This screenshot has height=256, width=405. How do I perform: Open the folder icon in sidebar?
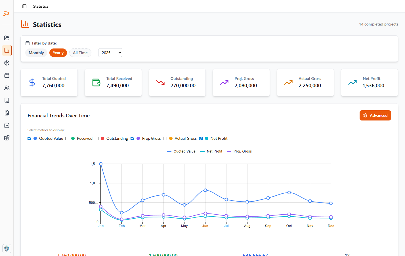tap(7, 38)
